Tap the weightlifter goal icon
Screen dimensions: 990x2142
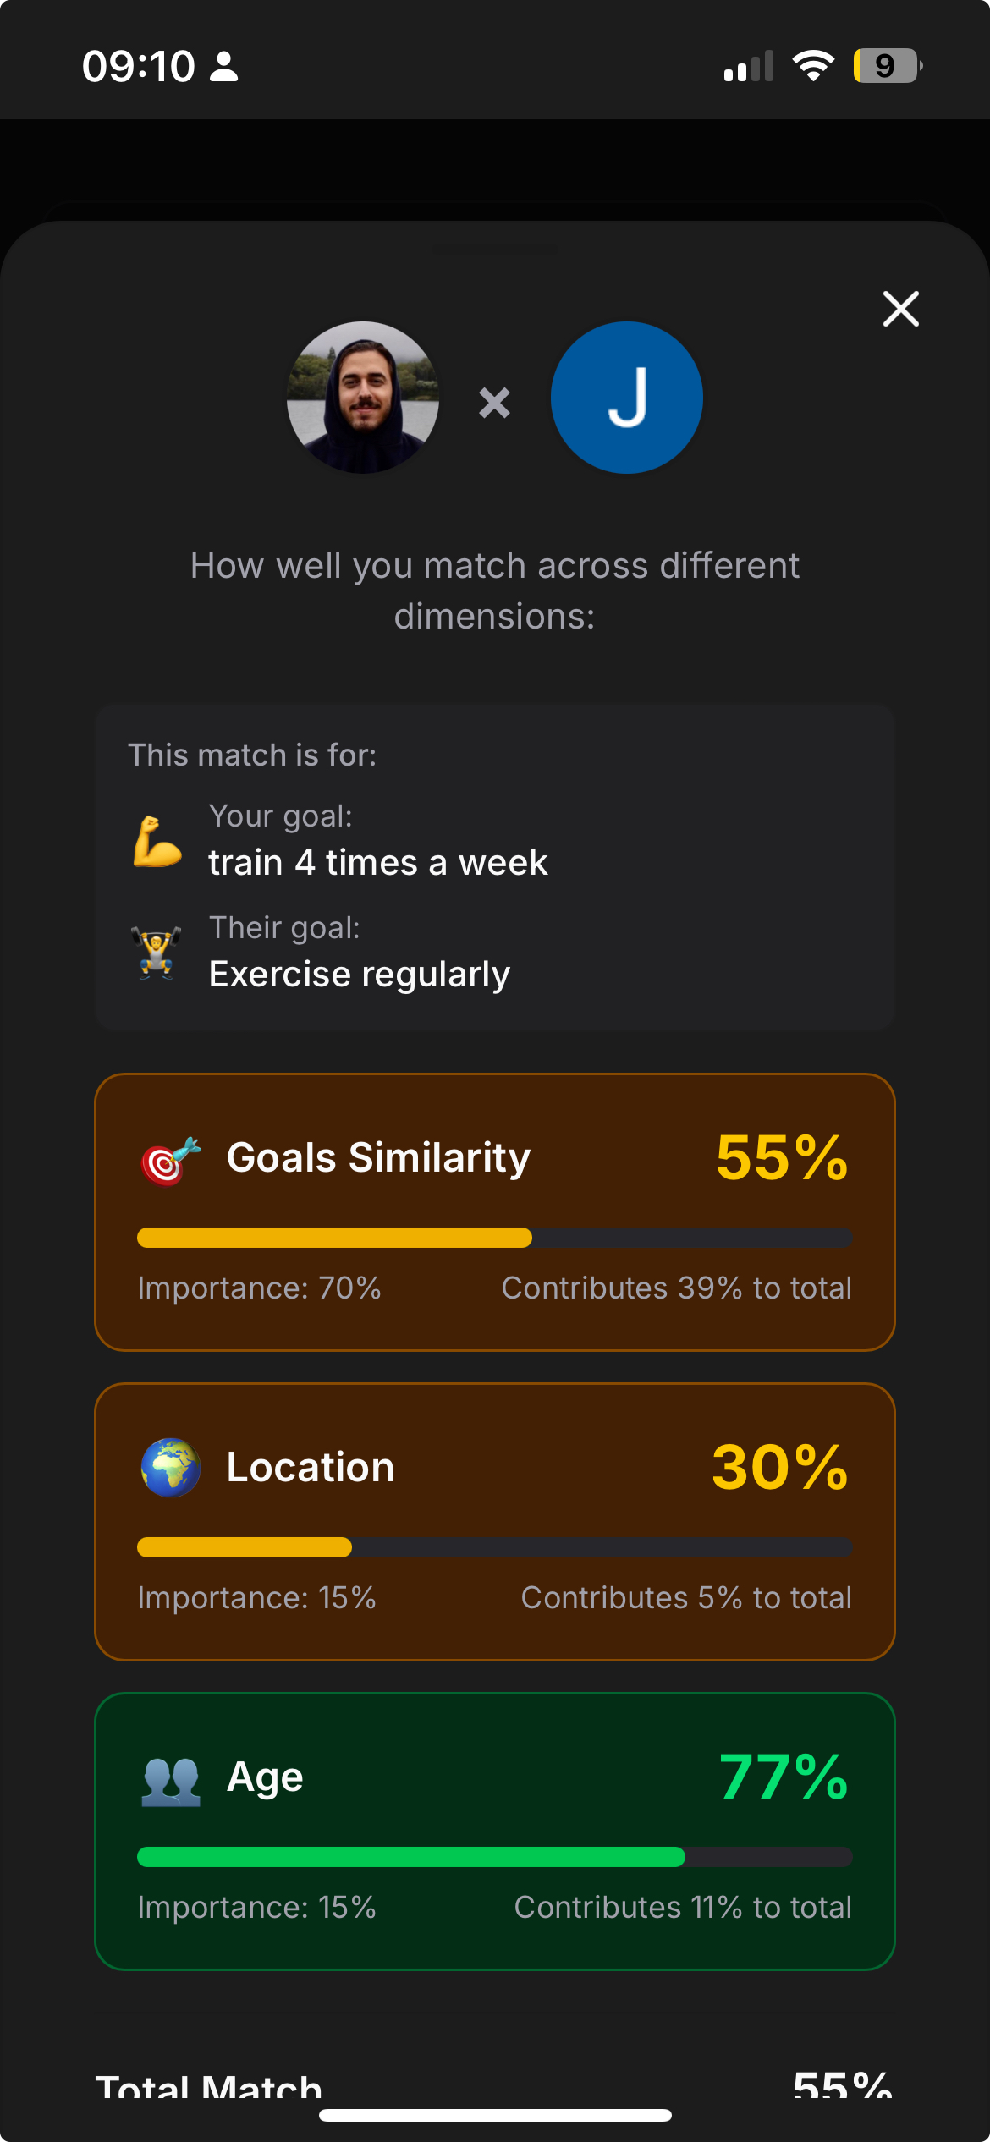coord(157,953)
